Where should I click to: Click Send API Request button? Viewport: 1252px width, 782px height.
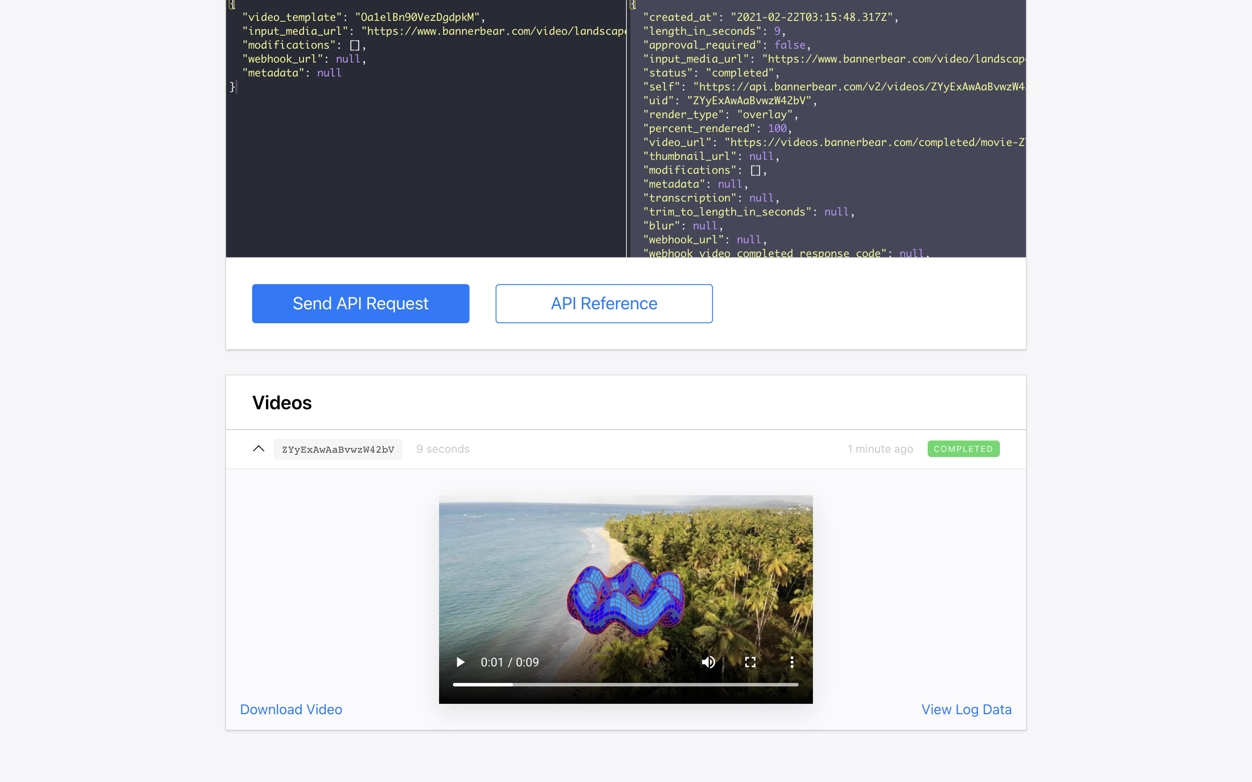(360, 304)
